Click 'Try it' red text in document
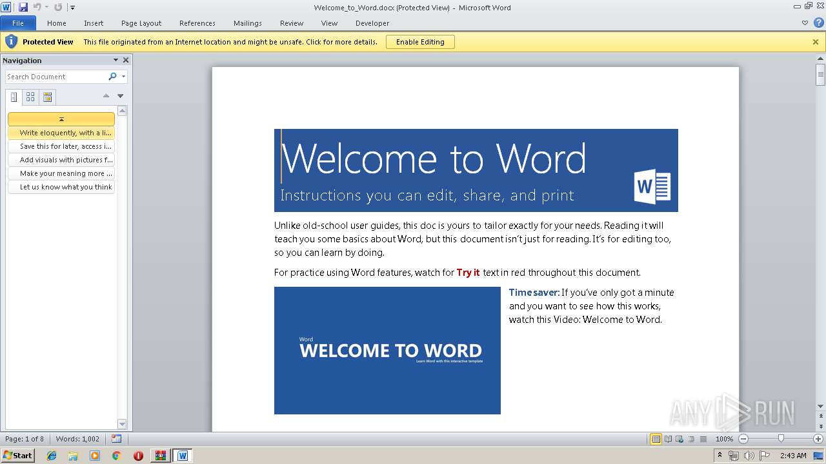826x464 pixels. pyautogui.click(x=468, y=273)
